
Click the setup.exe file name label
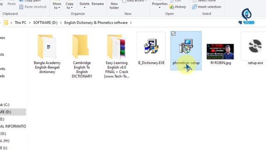tap(255, 63)
